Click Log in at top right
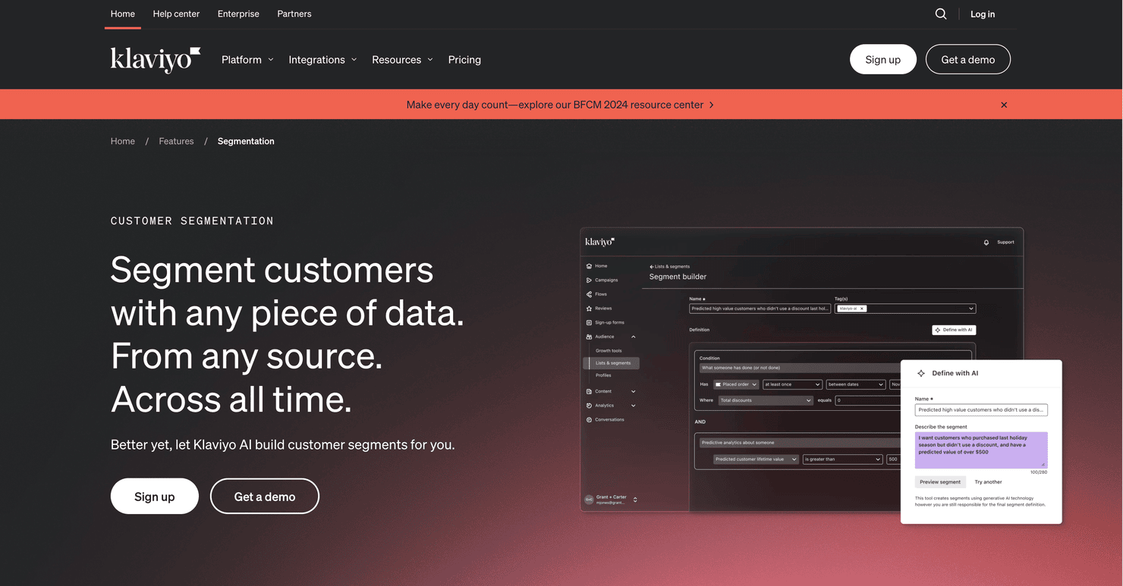1123x586 pixels. pos(983,14)
